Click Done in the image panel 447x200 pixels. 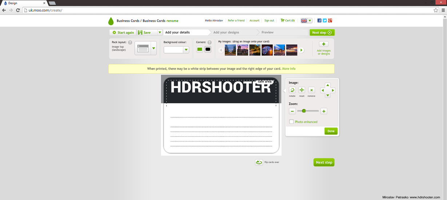coord(331,131)
